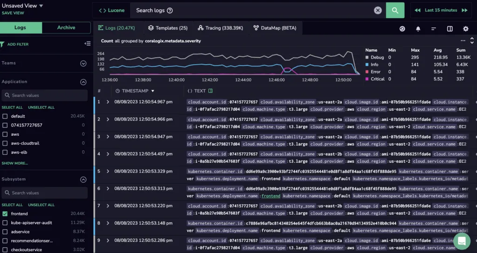This screenshot has height=253, width=477.
Task: Uncheck the frontend subsystem checkbox
Action: (5, 213)
